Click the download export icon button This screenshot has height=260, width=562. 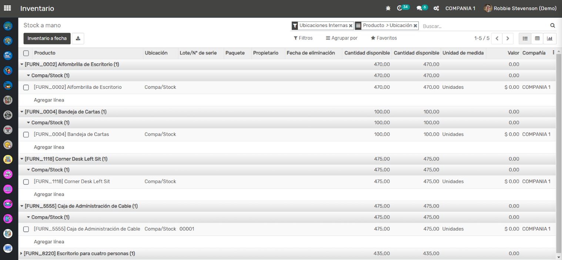78,39
